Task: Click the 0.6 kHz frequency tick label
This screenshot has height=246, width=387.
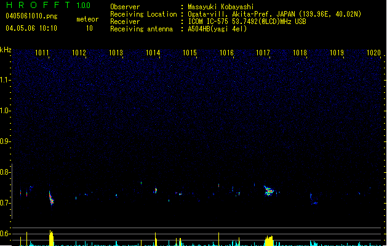Action: pyautogui.click(x=5, y=234)
